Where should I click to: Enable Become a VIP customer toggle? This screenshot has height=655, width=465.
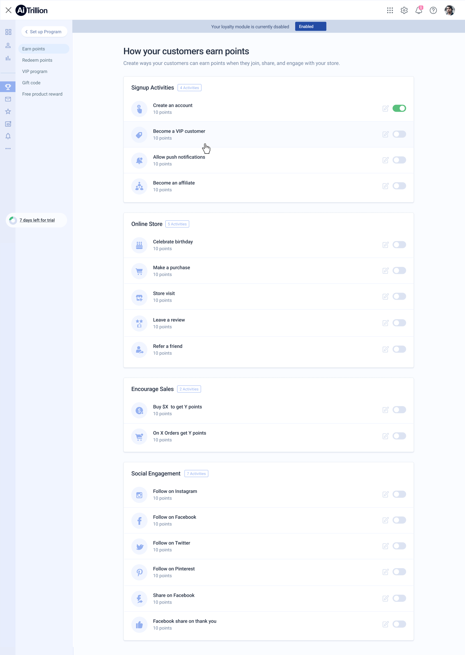pos(399,134)
